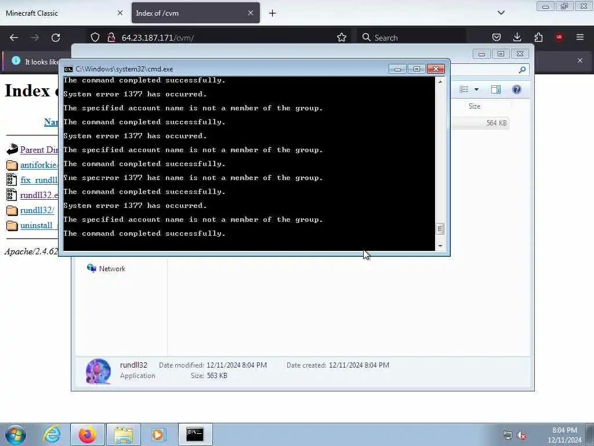Open the extensions puzzle icon
Viewport: 594px width, 446px height.
click(538, 37)
